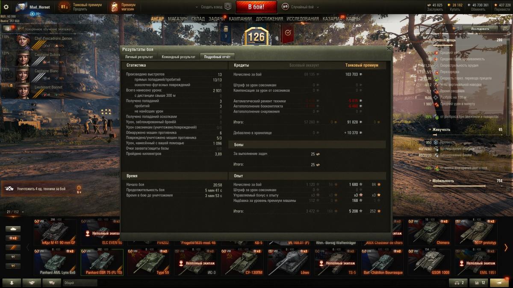Move the tank carousel back with left arrow
513x288 pixels.
(x=28, y=247)
